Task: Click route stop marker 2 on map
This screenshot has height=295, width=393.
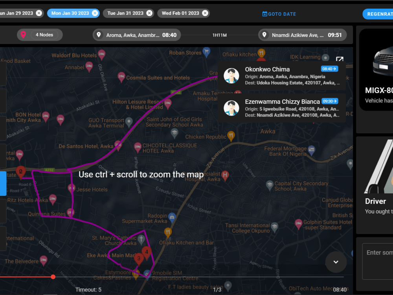Action: pyautogui.click(x=21, y=172)
